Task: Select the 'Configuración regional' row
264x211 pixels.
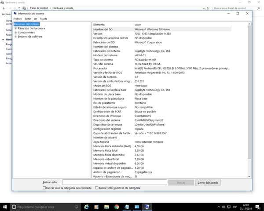Action: pos(161,129)
